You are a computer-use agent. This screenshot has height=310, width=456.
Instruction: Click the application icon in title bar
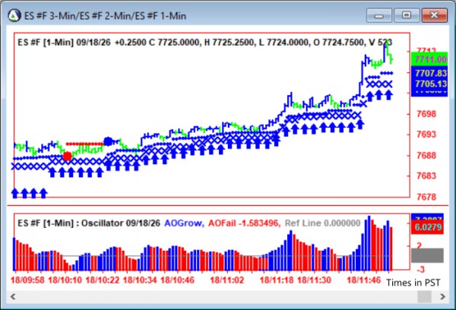14,15
